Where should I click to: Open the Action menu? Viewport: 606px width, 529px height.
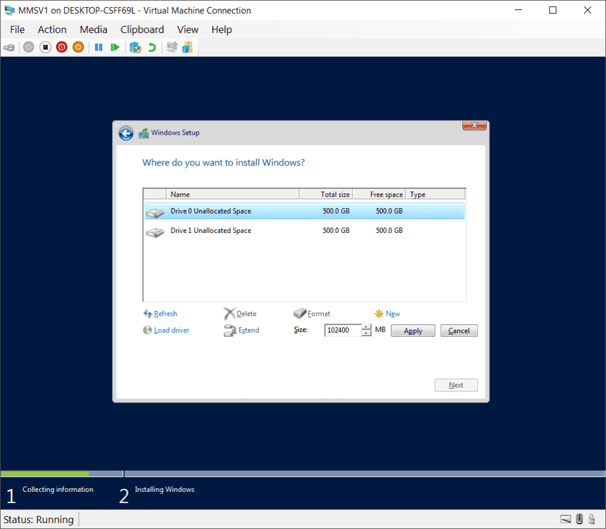pos(52,30)
